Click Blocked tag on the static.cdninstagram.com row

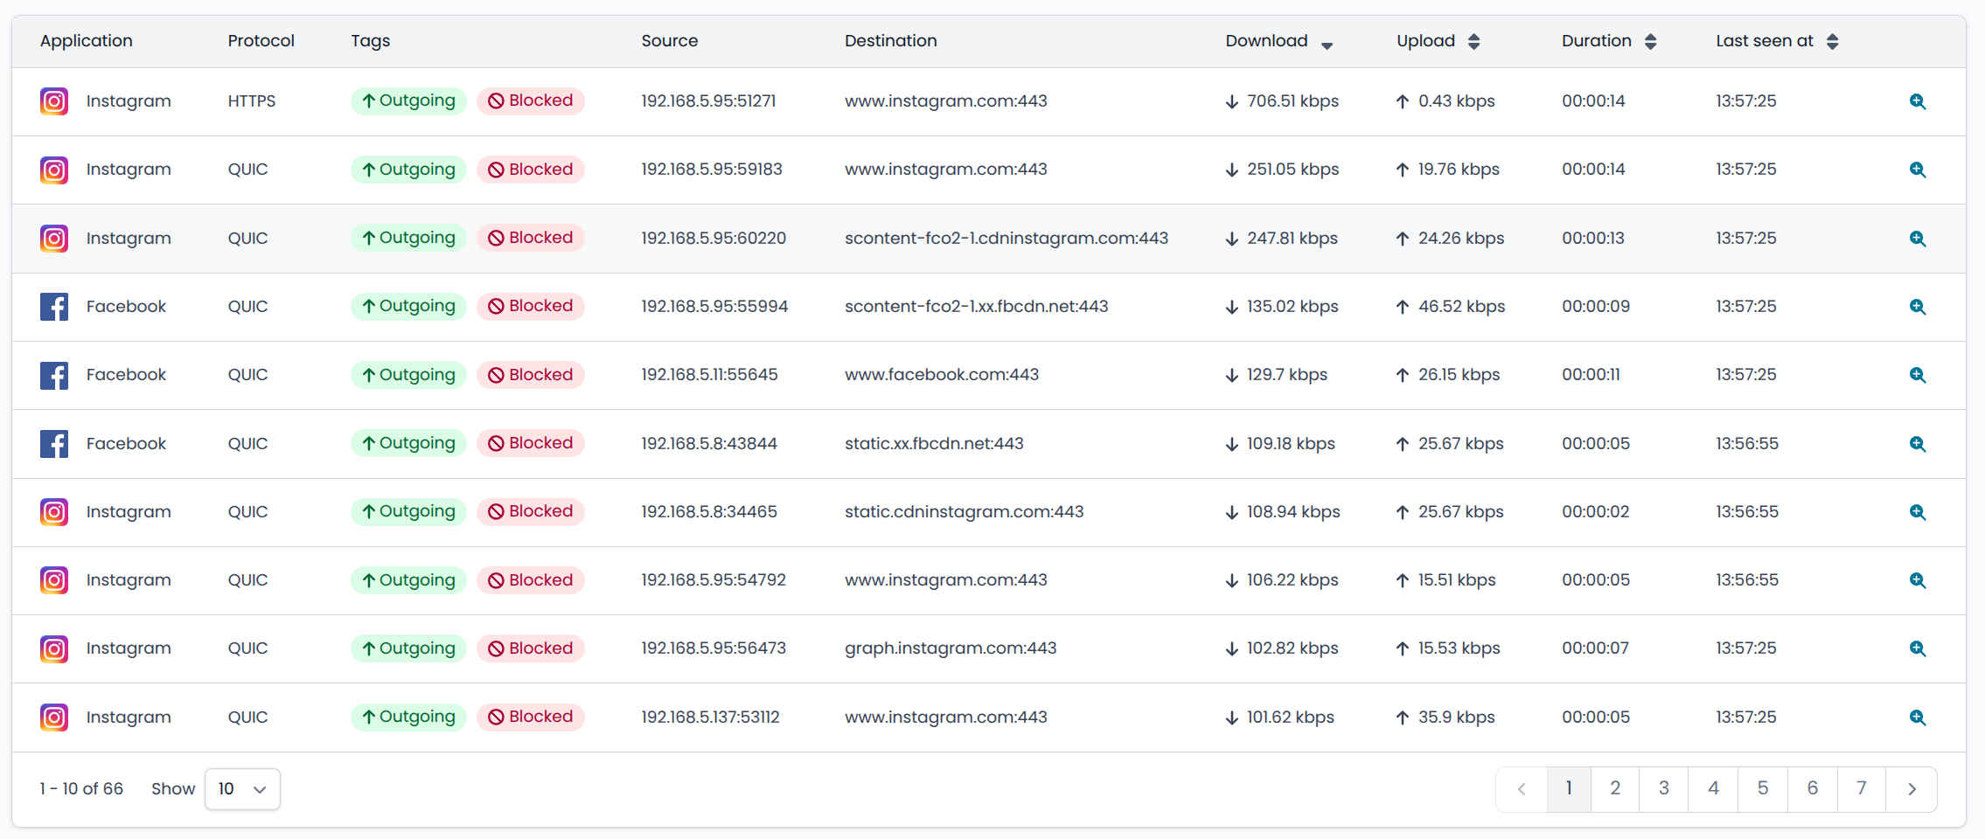coord(531,511)
